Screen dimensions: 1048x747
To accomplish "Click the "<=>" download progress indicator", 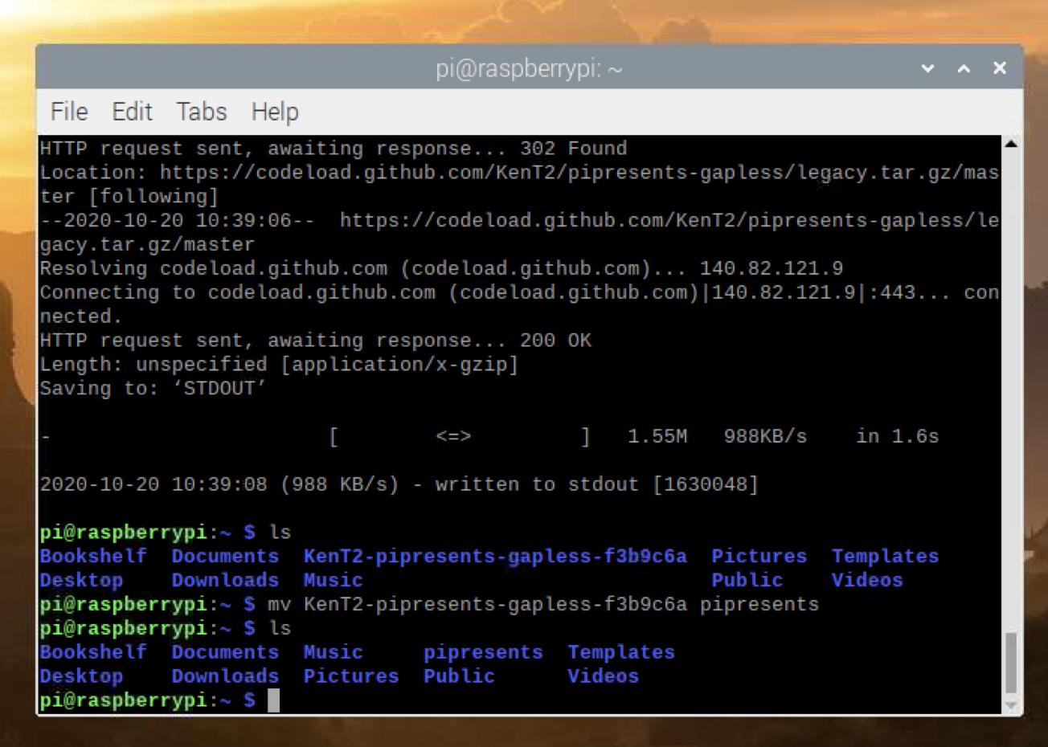I will coord(453,437).
